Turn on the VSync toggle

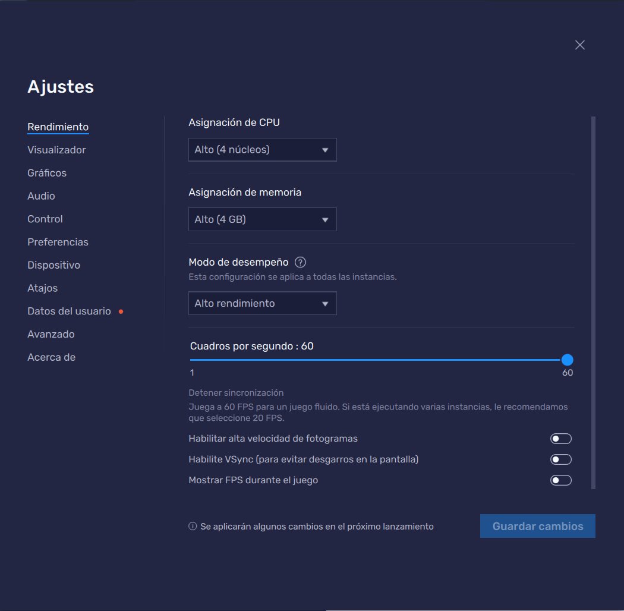(x=561, y=459)
